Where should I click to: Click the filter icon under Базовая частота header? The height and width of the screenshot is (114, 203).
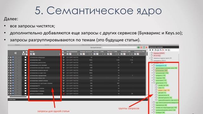tap(84, 54)
